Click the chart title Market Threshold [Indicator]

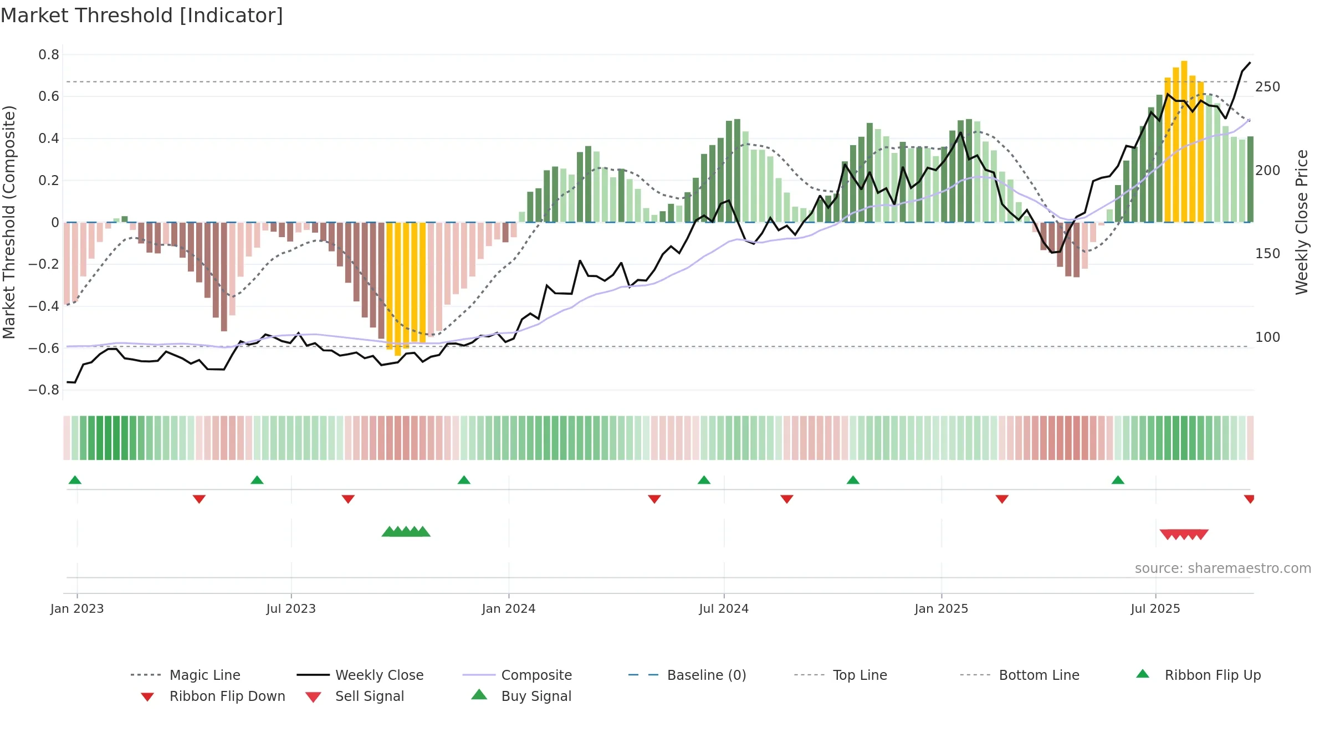(142, 16)
